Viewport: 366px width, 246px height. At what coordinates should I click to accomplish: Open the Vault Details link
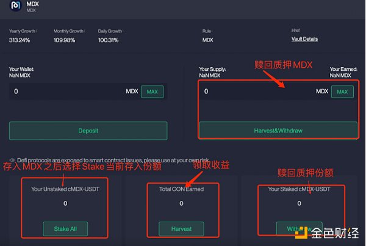[304, 39]
